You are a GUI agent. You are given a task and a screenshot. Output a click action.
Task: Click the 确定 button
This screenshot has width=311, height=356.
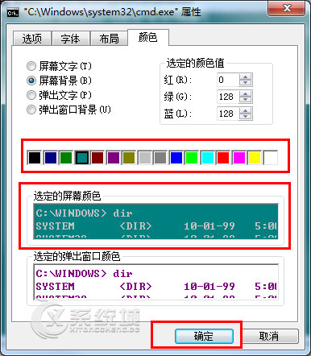click(x=204, y=336)
